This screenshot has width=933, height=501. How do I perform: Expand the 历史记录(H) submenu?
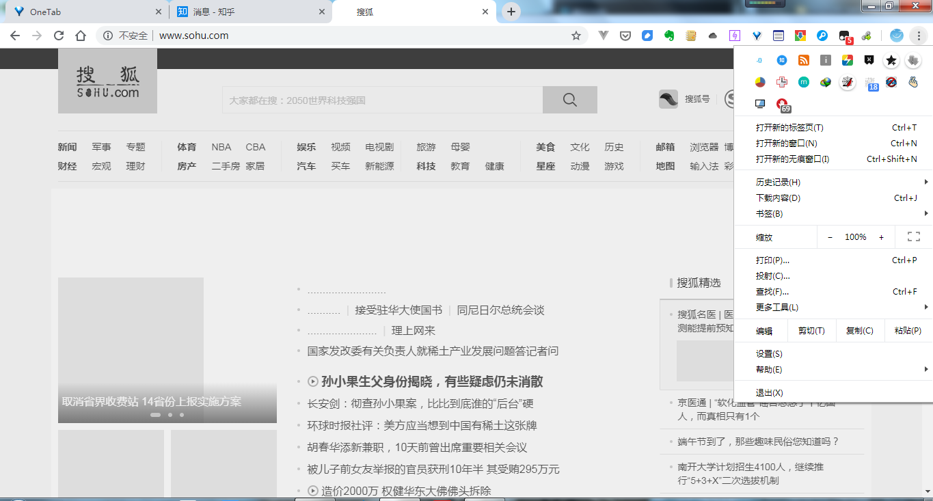tap(833, 182)
